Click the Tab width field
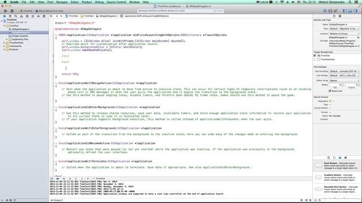 [x=335, y=85]
